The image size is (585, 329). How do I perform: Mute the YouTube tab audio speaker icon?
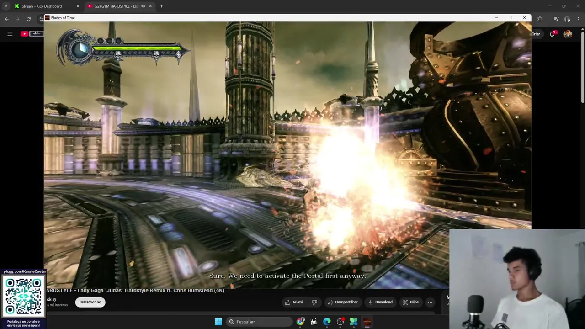coord(143,6)
